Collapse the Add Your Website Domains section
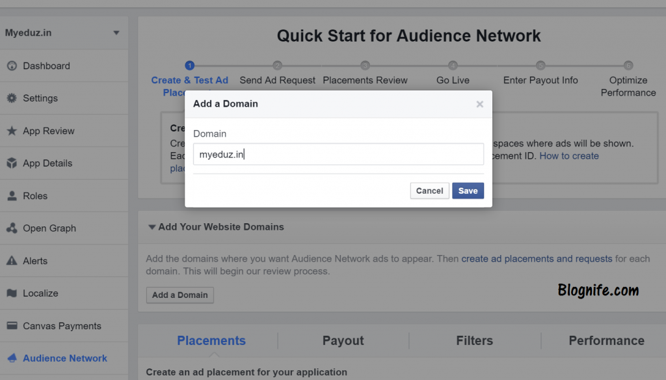 click(152, 227)
